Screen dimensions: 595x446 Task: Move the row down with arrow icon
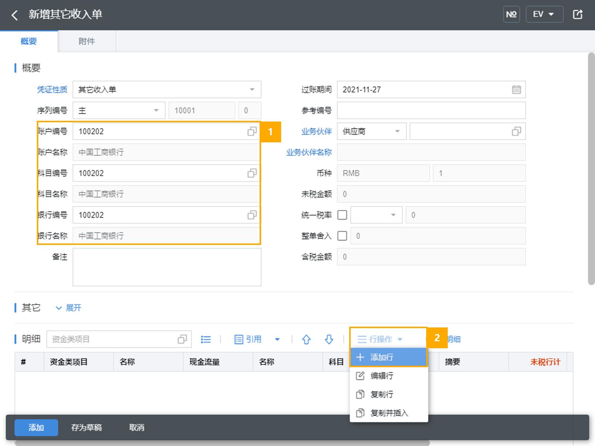coord(329,339)
